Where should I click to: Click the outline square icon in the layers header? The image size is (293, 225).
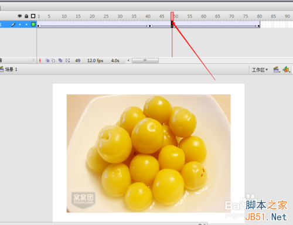33,16
